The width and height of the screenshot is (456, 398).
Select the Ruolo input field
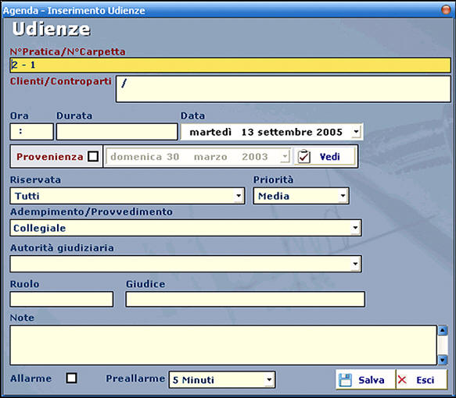[61, 299]
